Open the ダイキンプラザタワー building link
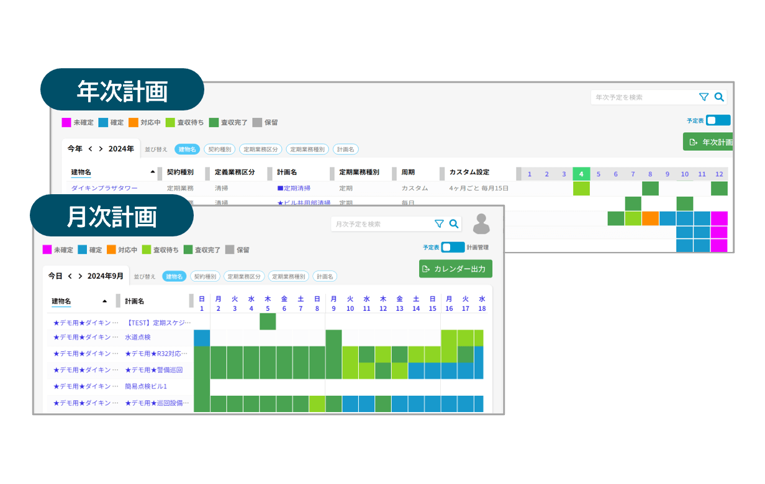This screenshot has height=484, width=765. tap(104, 188)
